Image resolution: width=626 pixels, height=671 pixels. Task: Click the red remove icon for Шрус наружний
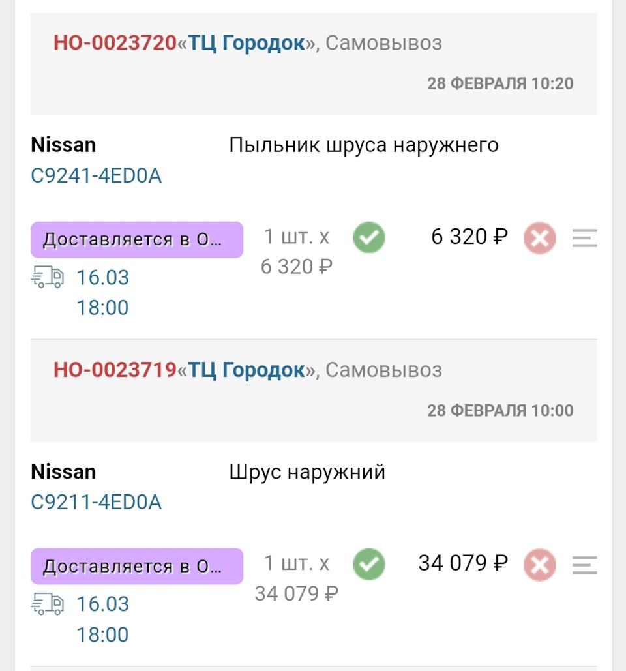pyautogui.click(x=539, y=563)
